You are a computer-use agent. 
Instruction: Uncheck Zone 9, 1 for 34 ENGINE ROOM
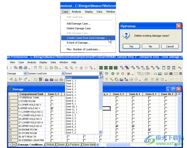coord(149,130)
